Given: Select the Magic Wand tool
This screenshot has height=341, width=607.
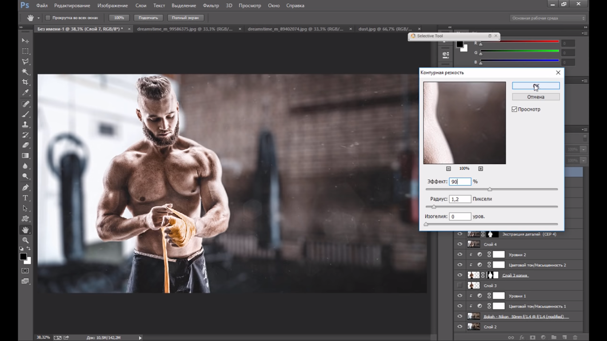Looking at the screenshot, I should coord(25,72).
